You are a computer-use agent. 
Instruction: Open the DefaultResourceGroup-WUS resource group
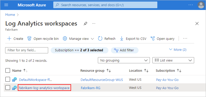[102, 80]
